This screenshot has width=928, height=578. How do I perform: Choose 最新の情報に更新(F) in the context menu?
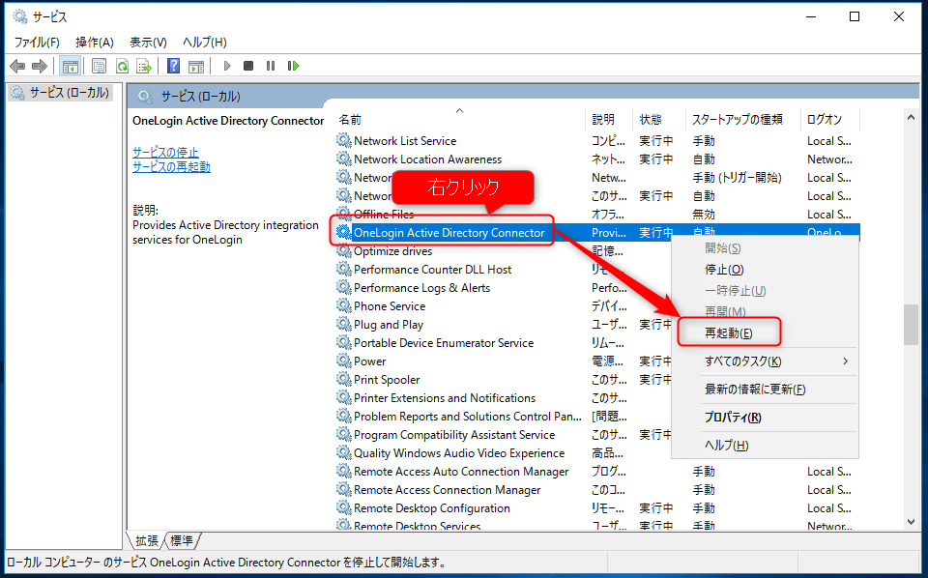765,389
